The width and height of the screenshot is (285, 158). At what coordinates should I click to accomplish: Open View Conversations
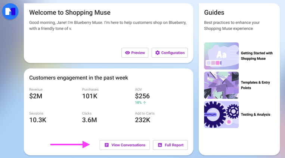pos(125,145)
